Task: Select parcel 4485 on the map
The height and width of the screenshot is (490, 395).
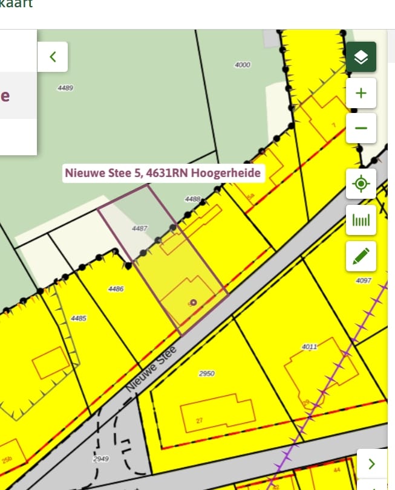Action: click(79, 318)
